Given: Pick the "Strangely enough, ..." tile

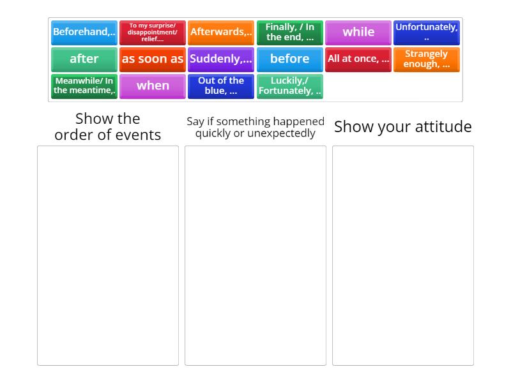Looking at the screenshot, I should [426, 59].
